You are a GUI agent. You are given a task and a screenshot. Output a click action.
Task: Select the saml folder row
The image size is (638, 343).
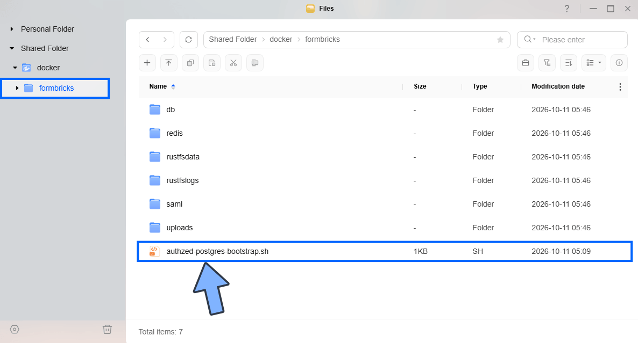(383, 204)
